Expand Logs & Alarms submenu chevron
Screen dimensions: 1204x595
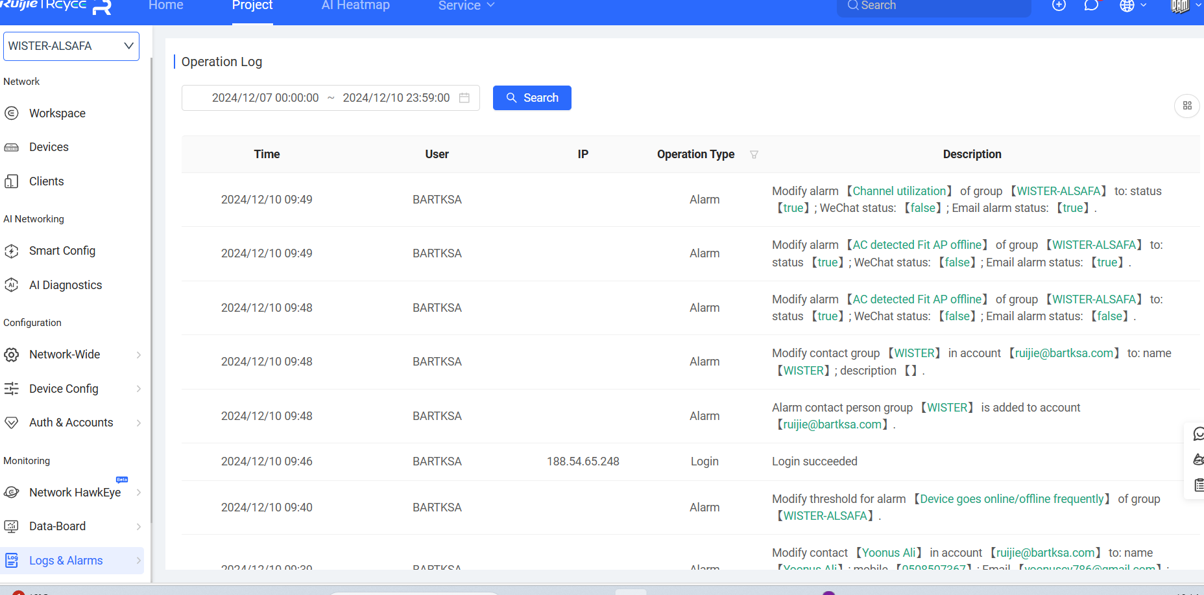[x=139, y=561]
